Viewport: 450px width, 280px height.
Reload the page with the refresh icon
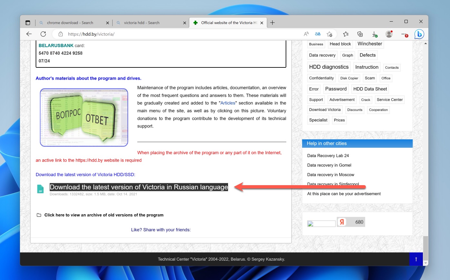(x=43, y=34)
